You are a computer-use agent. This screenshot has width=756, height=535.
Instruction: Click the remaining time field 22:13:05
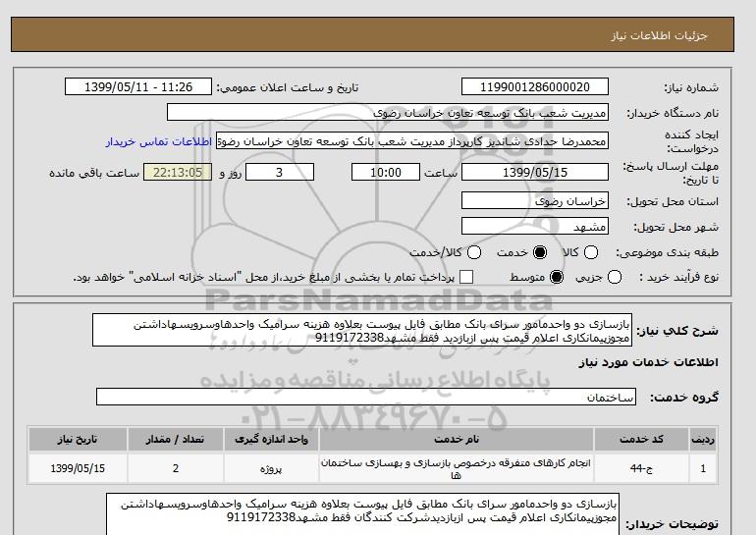178,172
